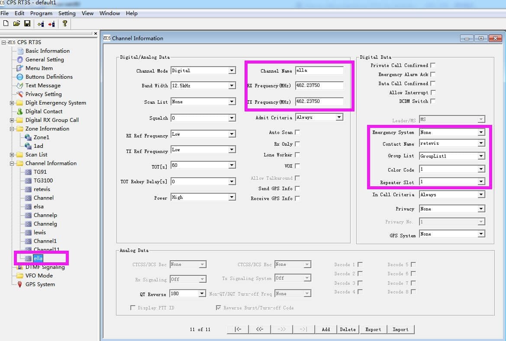
Task: Add a new channel with the Add button
Action: (x=326, y=329)
